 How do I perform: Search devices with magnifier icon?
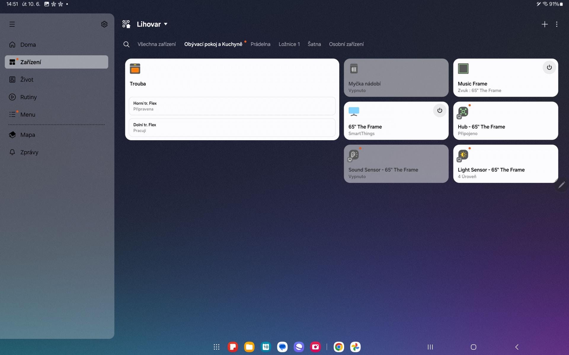click(126, 44)
